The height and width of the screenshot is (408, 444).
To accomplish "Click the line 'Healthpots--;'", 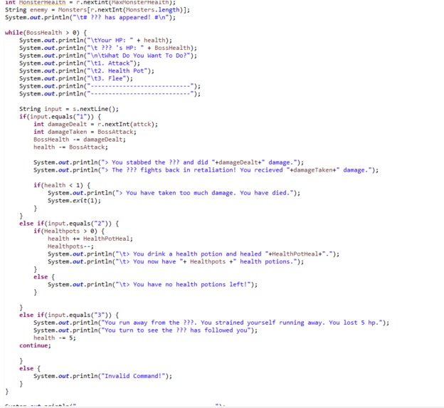I will (70, 246).
